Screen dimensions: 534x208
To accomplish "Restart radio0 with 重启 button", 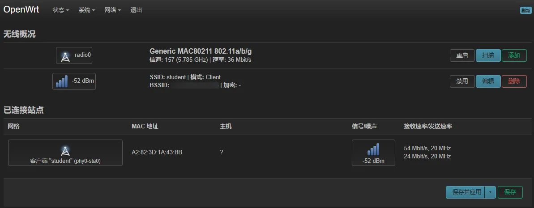I will 462,55.
